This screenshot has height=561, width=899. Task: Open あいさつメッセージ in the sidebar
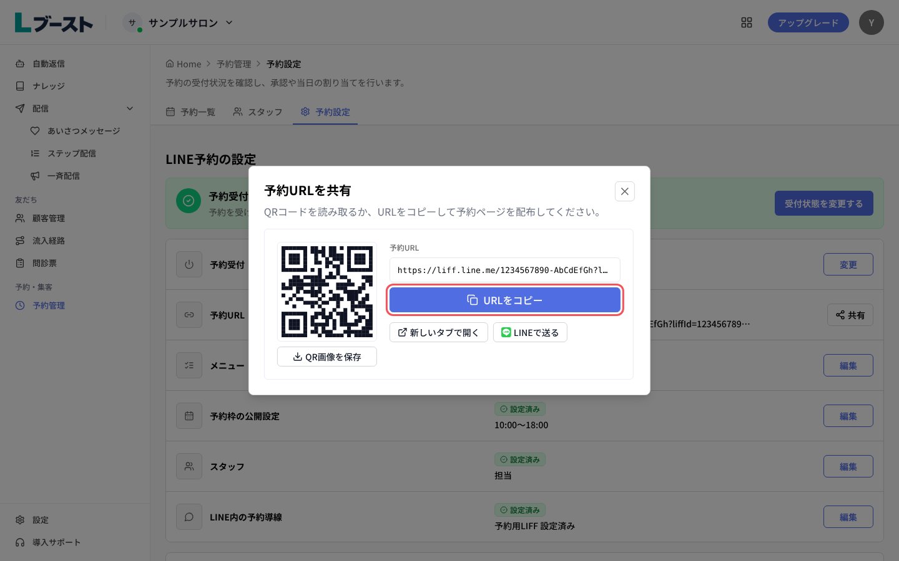point(82,131)
